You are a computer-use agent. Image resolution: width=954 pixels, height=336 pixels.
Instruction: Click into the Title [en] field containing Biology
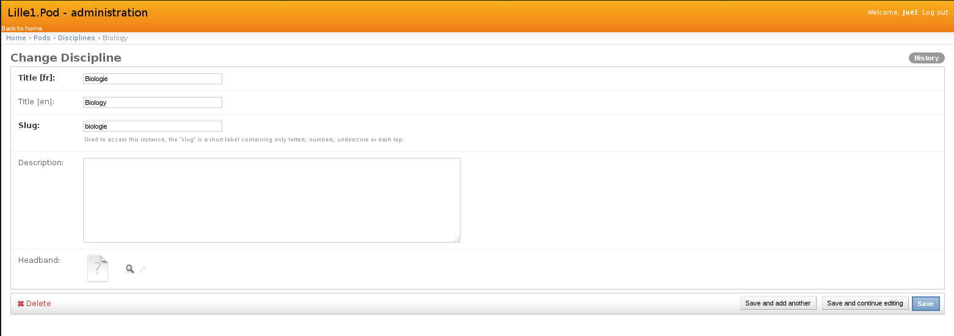(x=152, y=102)
